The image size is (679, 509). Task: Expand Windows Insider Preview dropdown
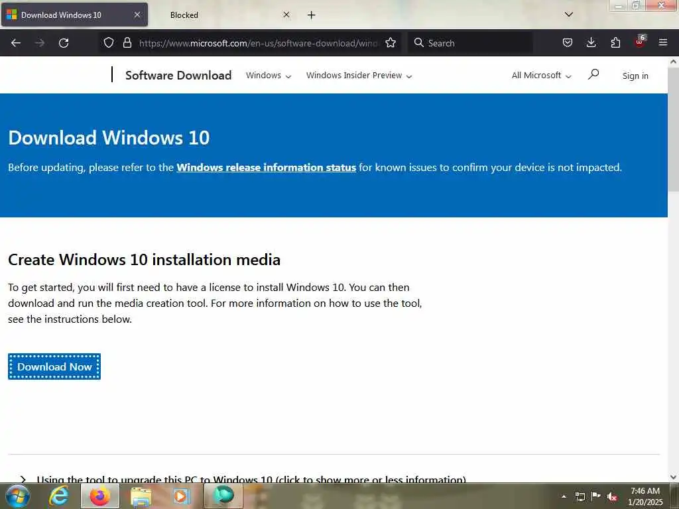(359, 76)
